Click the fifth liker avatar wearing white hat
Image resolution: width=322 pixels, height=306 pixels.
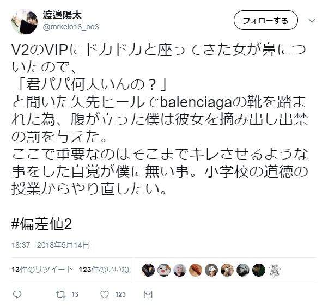pos(211,270)
